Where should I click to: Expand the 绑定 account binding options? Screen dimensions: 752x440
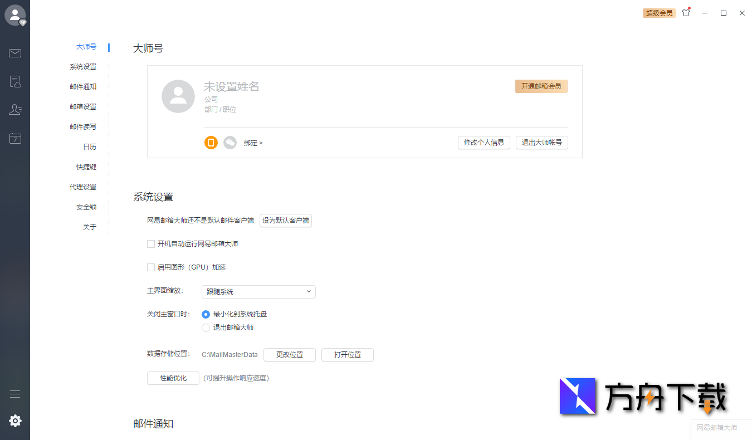point(253,143)
